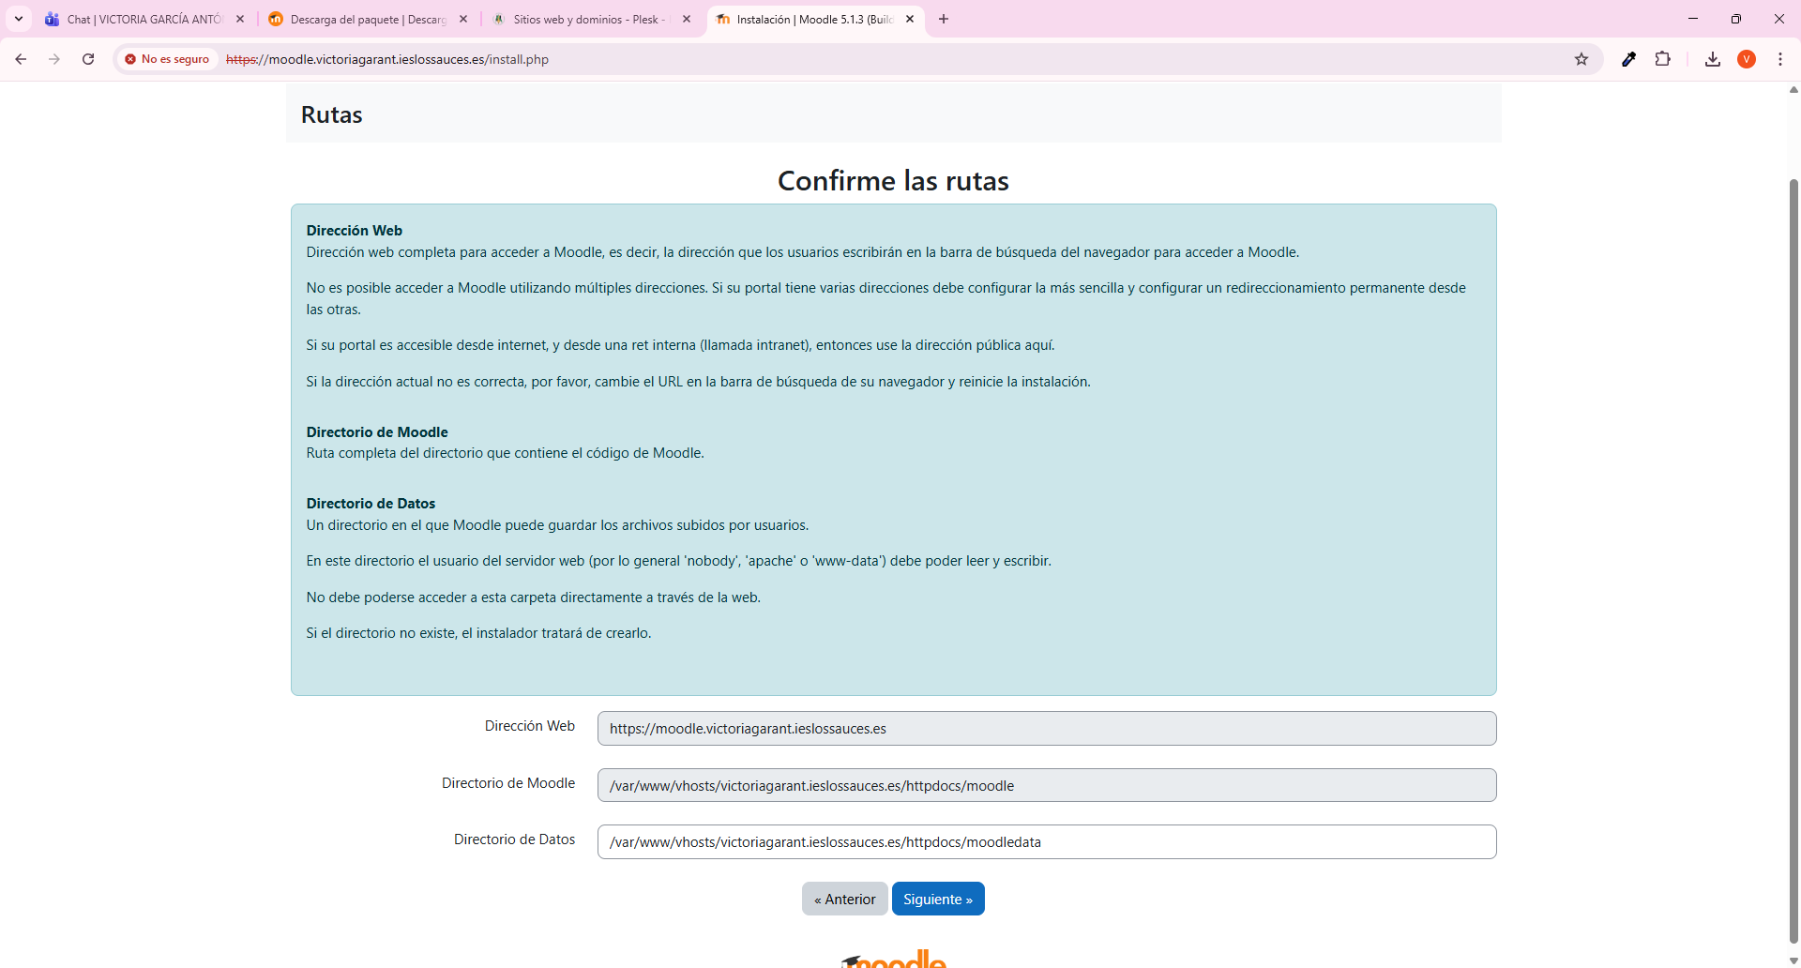This screenshot has height=968, width=1801.
Task: Close the Chat Victoria García tab
Action: click(x=240, y=19)
